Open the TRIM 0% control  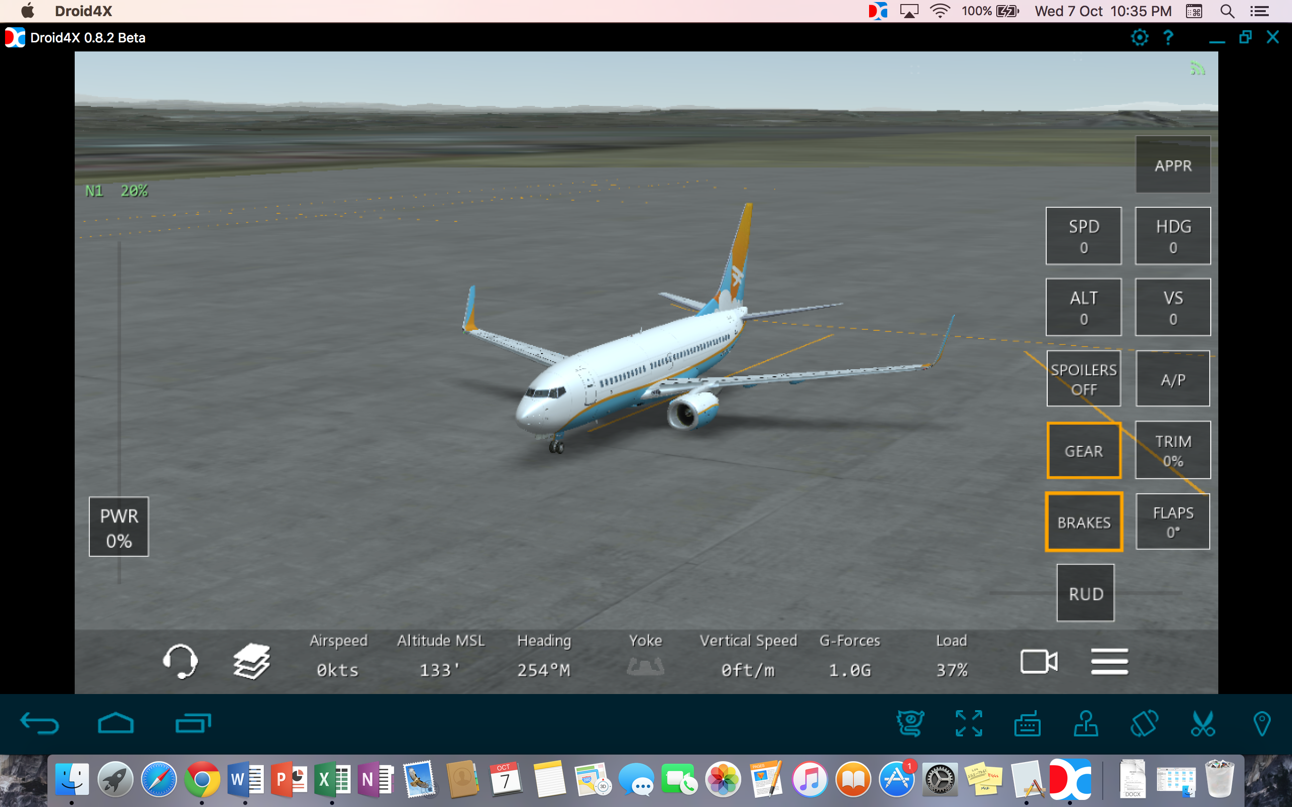(1172, 450)
